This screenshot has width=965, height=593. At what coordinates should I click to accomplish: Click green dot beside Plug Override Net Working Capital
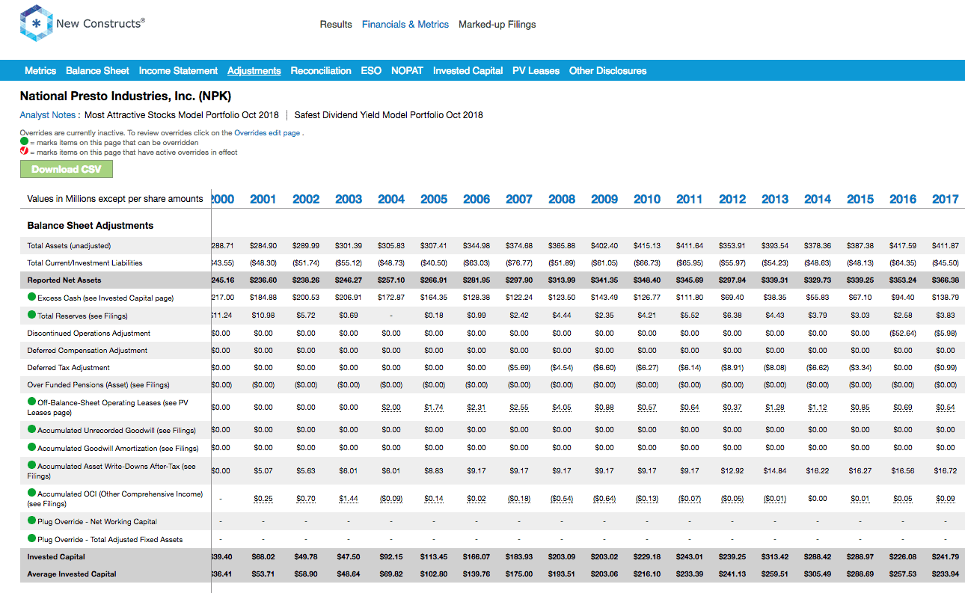pyautogui.click(x=31, y=520)
